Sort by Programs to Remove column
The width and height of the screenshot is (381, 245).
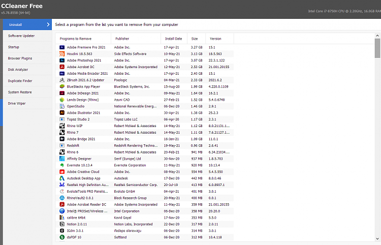click(x=83, y=39)
